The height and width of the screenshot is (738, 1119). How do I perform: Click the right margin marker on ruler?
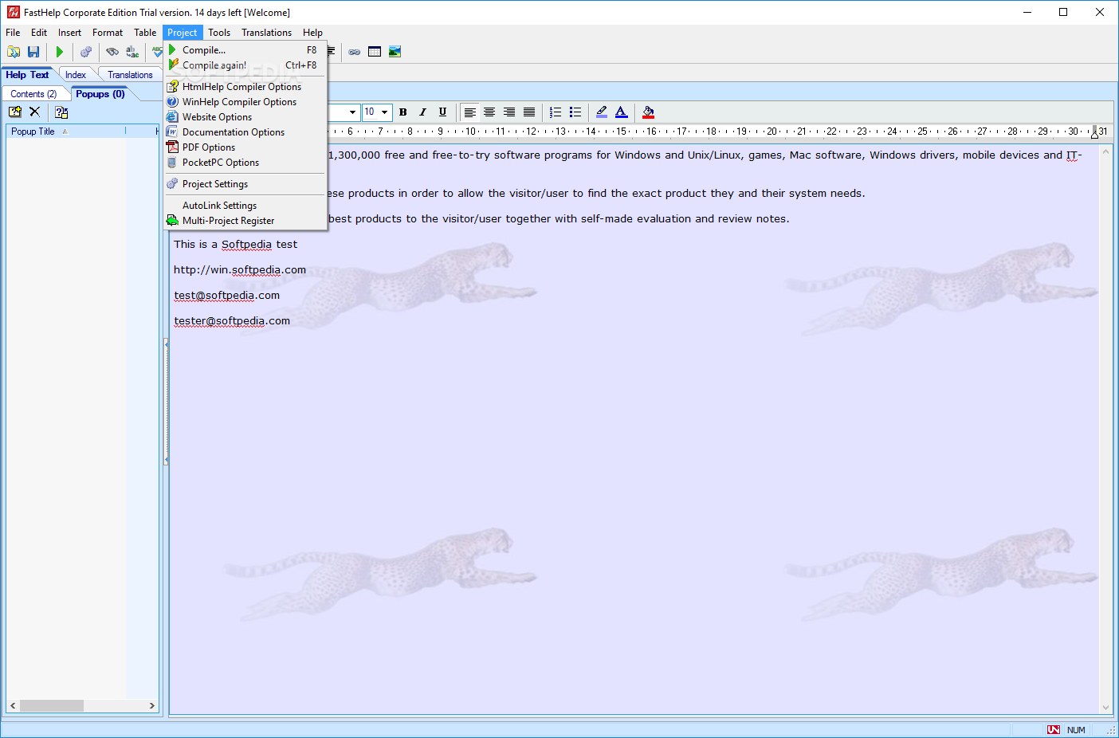(x=1094, y=133)
